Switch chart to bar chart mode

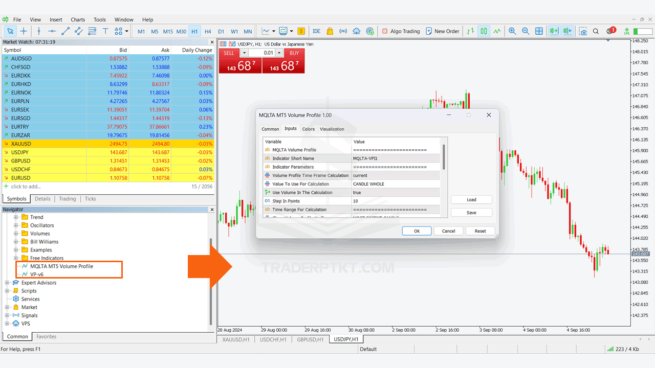coord(470,31)
